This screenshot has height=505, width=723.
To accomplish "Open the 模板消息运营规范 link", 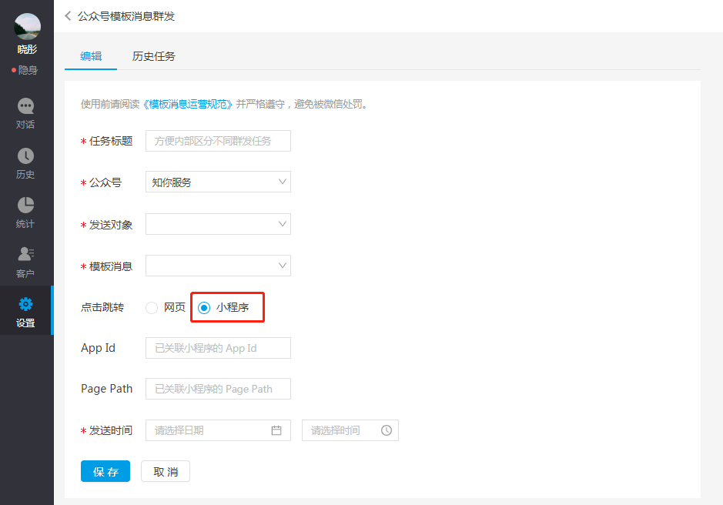I will 188,104.
